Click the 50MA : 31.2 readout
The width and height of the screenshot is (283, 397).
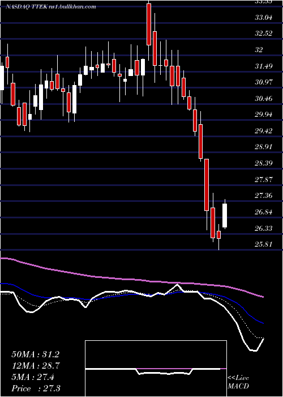coord(35,354)
